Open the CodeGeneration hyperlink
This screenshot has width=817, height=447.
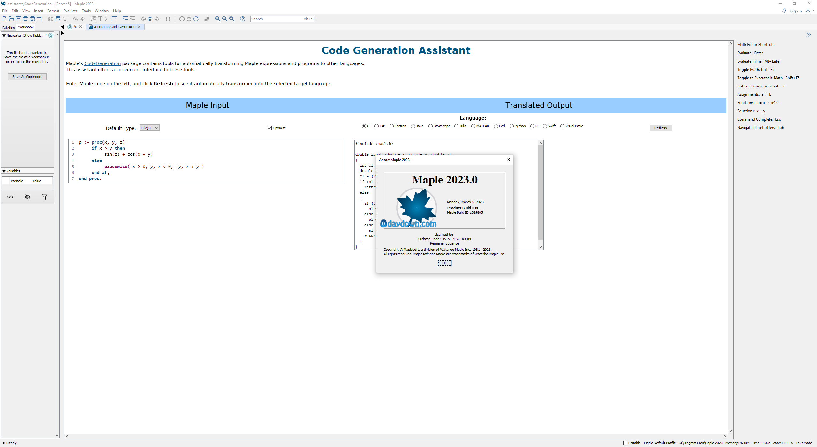pyautogui.click(x=102, y=63)
